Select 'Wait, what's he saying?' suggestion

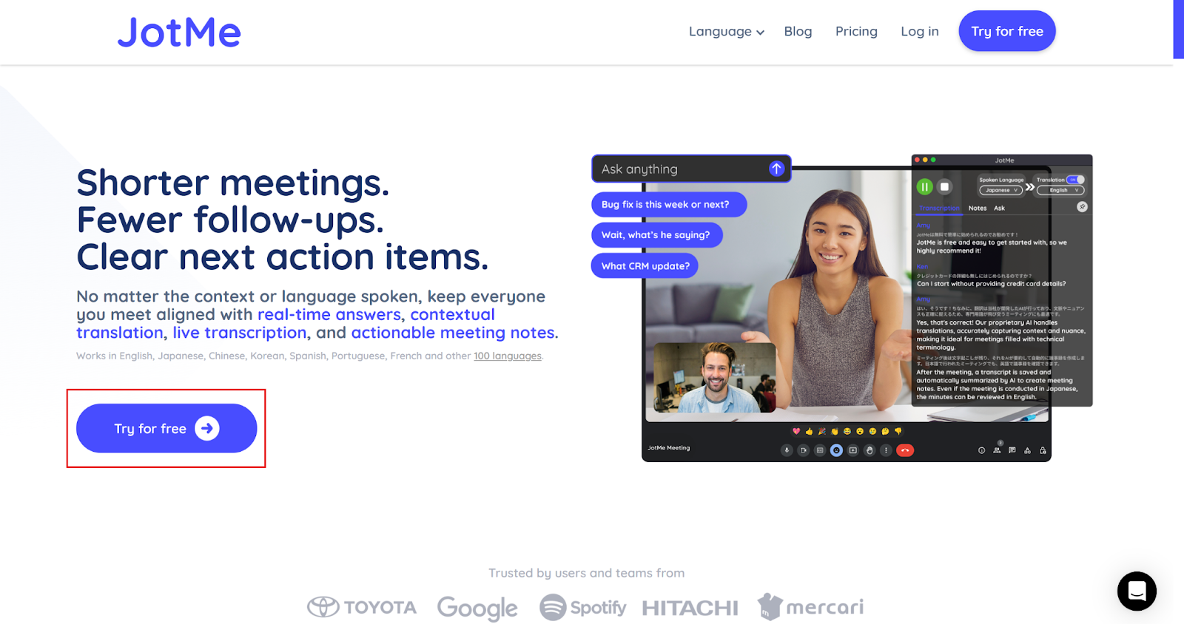point(656,234)
